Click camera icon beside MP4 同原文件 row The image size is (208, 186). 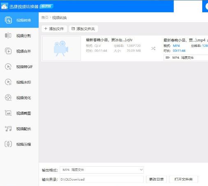point(167,57)
